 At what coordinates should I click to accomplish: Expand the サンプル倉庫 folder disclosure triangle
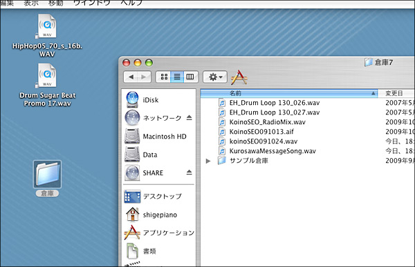(x=208, y=161)
